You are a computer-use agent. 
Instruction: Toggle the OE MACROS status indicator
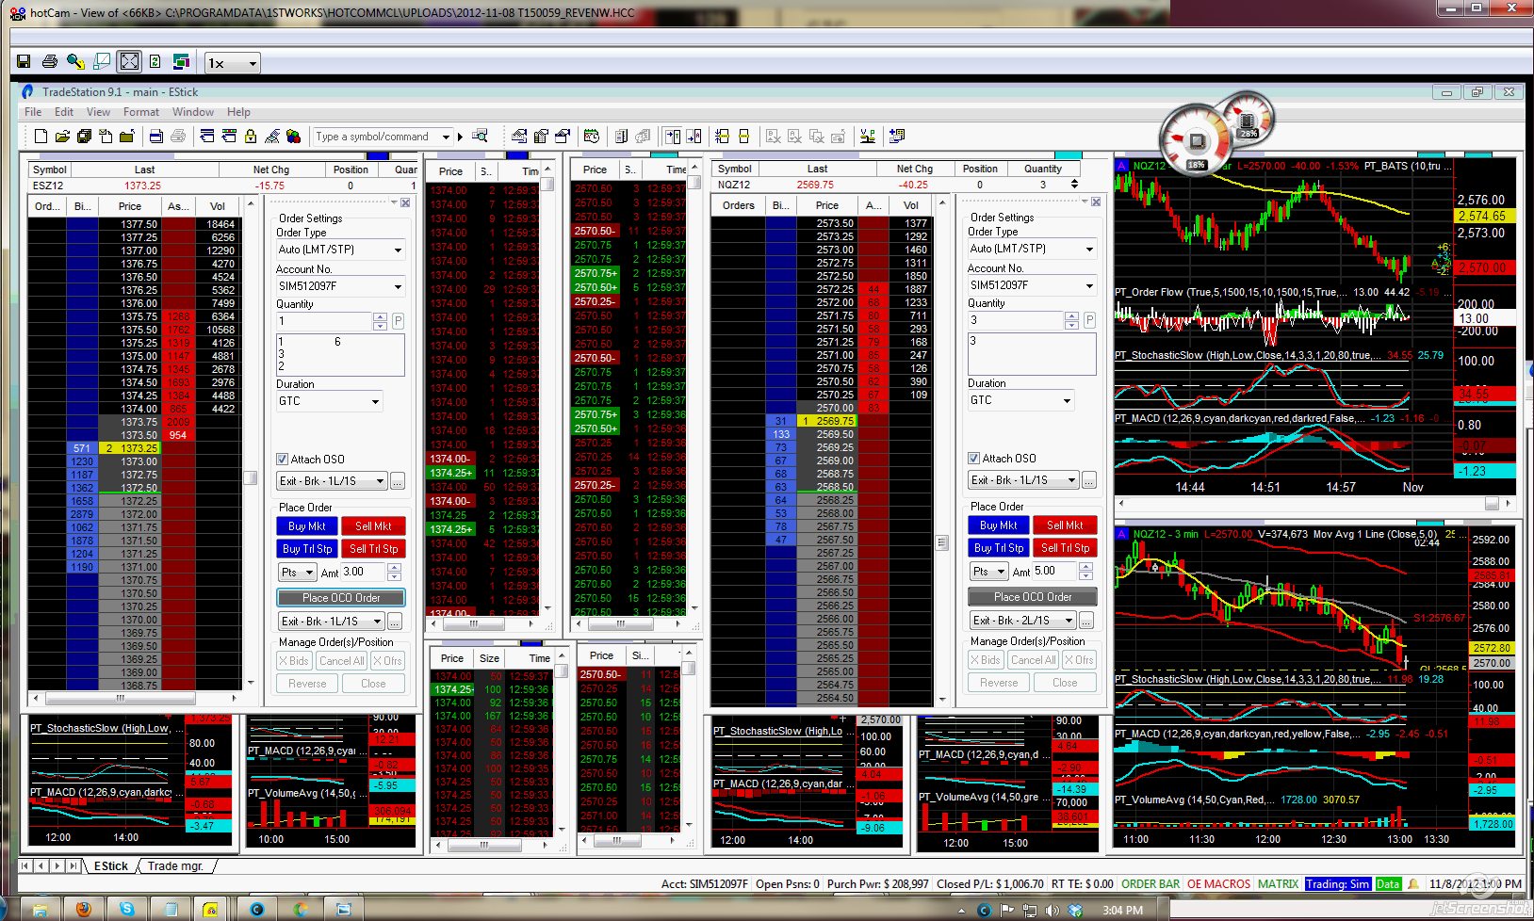pos(1218,884)
